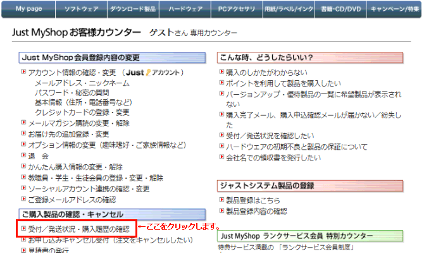Click arrow icon beside アカウント情報の確認・変更
424x254 pixels.
coord(23,71)
